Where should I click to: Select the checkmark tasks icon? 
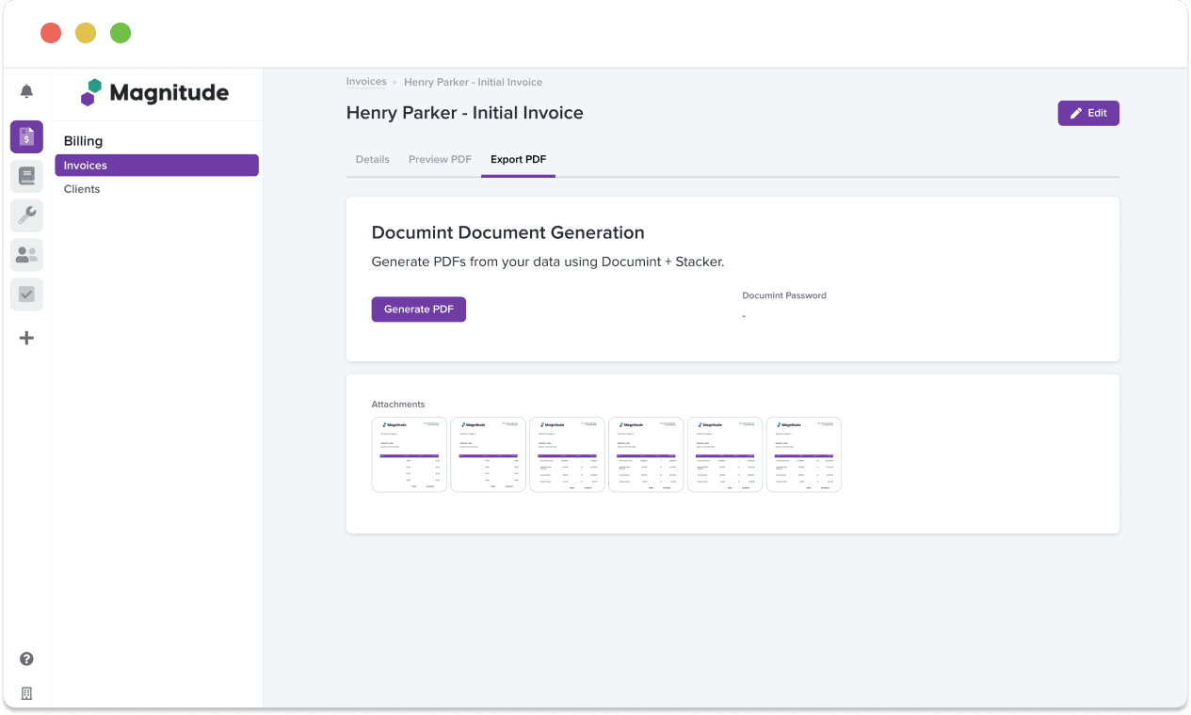tap(26, 294)
